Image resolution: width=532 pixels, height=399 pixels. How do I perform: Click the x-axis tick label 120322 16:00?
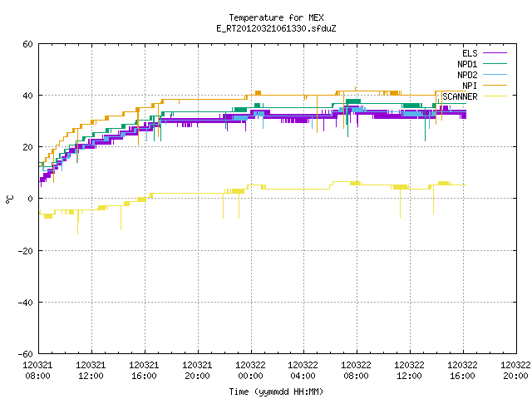(x=462, y=371)
